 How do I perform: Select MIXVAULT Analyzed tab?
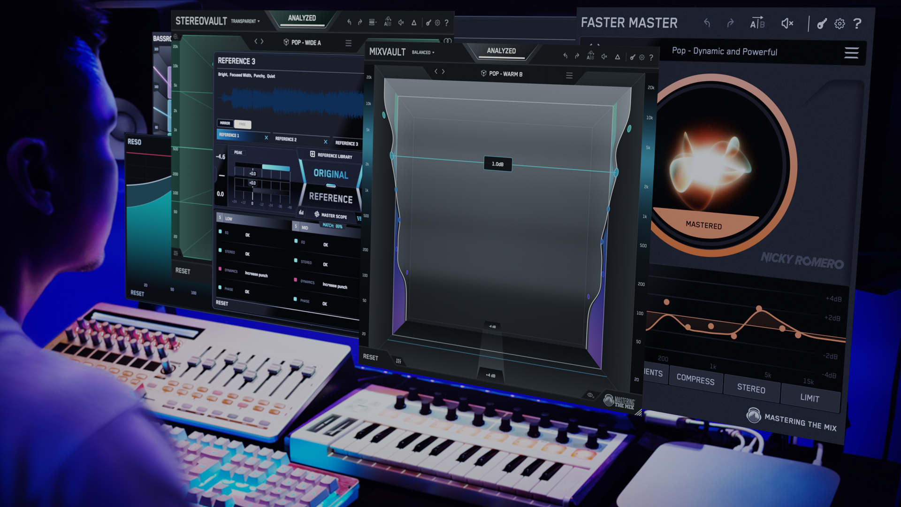pos(501,51)
